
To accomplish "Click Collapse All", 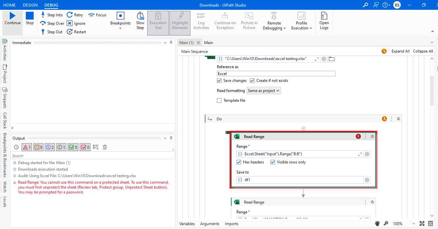I will pos(423,51).
